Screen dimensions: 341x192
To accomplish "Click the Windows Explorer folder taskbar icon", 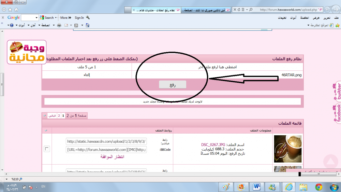I will [x=303, y=187].
